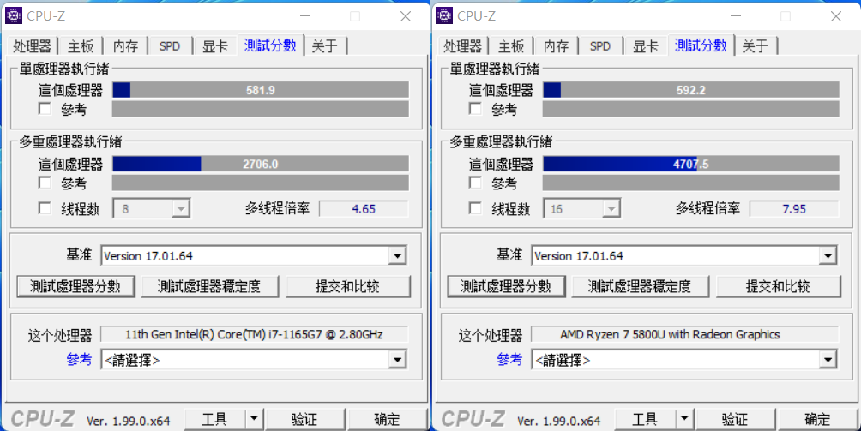Open 内存 tab in right CPU-Z window
The width and height of the screenshot is (861, 431).
pos(557,46)
